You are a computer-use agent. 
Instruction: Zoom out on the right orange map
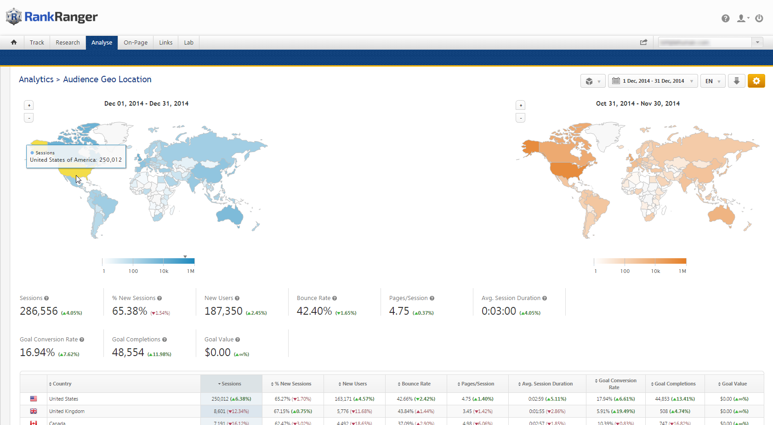point(521,118)
